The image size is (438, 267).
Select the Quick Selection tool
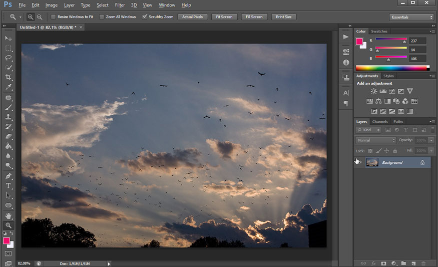pyautogui.click(x=8, y=68)
